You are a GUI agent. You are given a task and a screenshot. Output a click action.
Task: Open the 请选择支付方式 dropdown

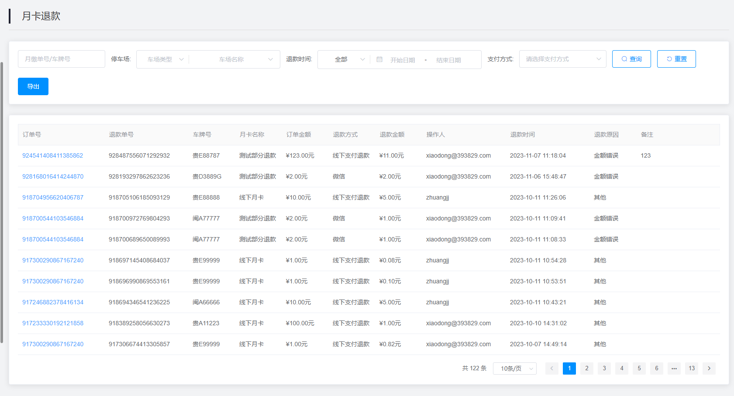click(x=562, y=59)
